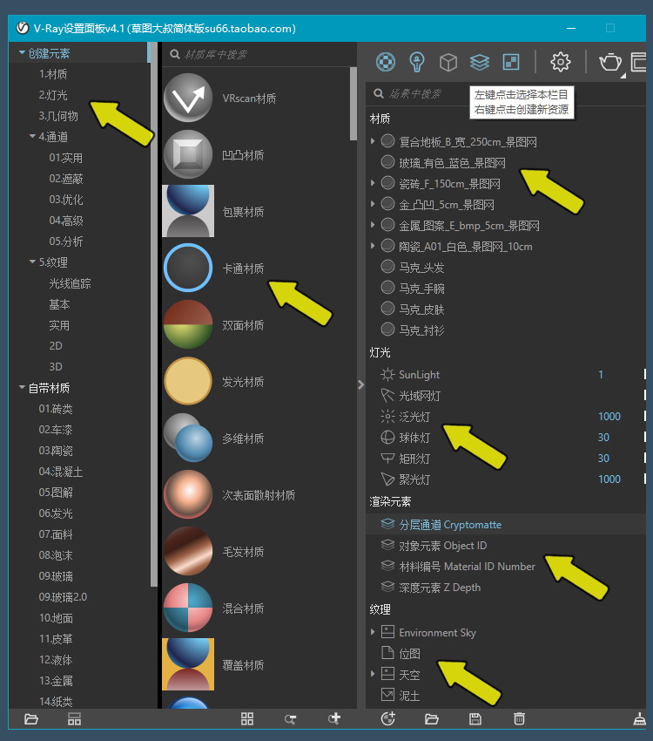This screenshot has height=741, width=653.
Task: Expand the 复合地板_B_宽_250cm material
Action: tap(373, 141)
